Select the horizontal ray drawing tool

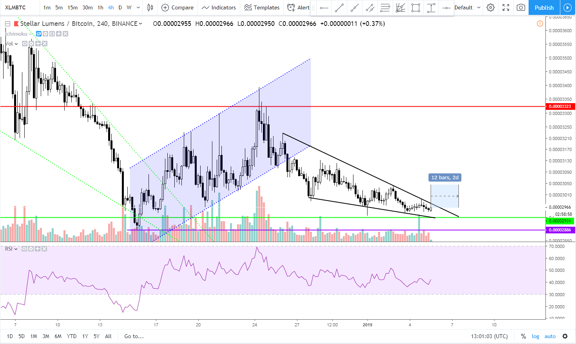(324, 7)
